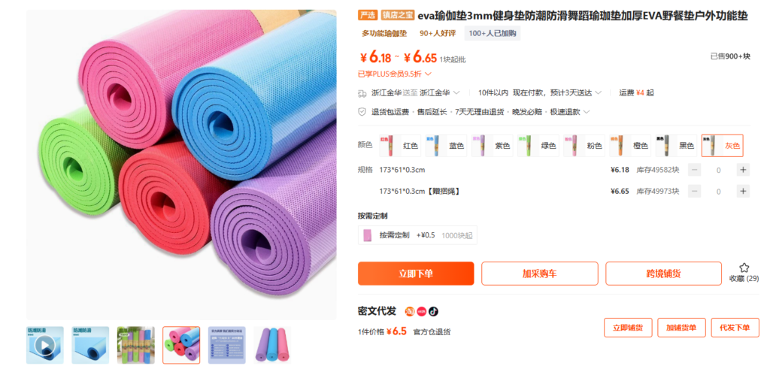The height and width of the screenshot is (372, 770).
Task: Click the delivery truck icon
Action: pos(362,92)
